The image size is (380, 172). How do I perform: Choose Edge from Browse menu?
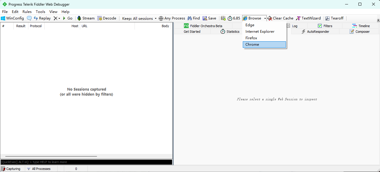click(264, 25)
